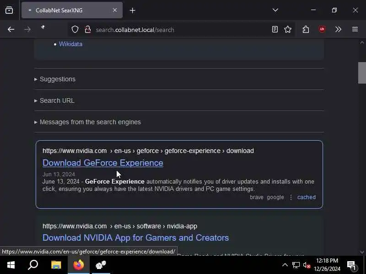Open a new tab with plus button
The image size is (366, 274).
[132, 11]
